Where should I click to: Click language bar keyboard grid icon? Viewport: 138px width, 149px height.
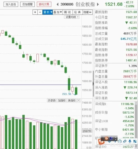click(103, 138)
